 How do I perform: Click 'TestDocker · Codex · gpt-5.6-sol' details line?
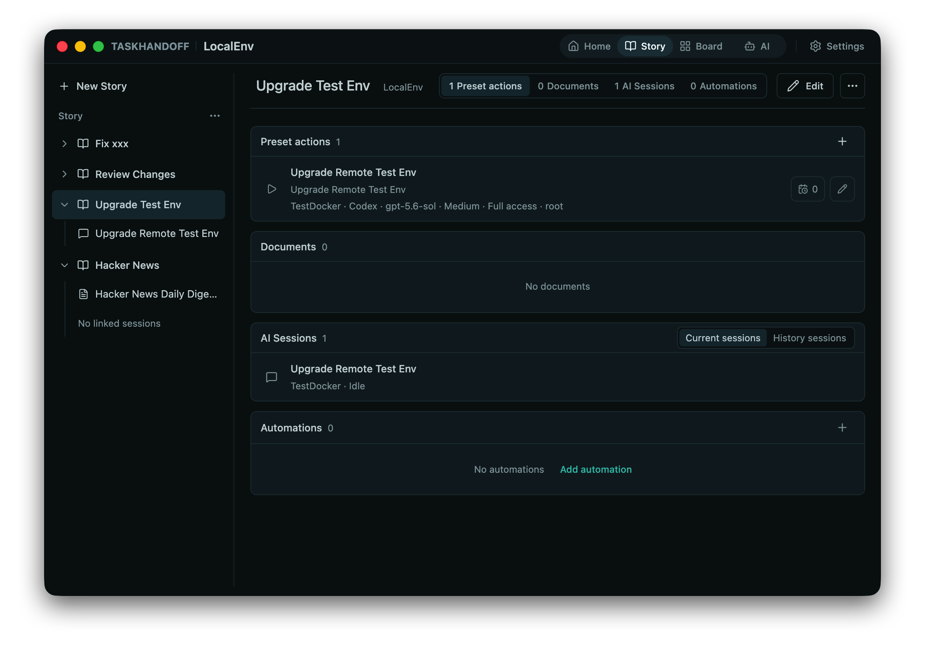tap(426, 206)
